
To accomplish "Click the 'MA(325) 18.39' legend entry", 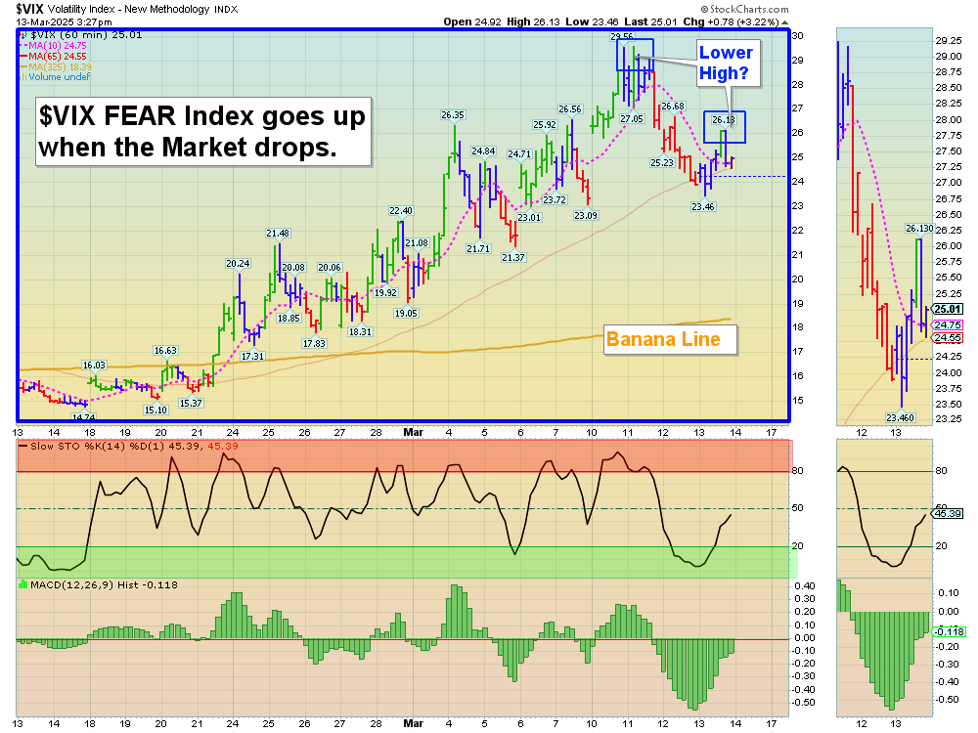I will pos(58,66).
